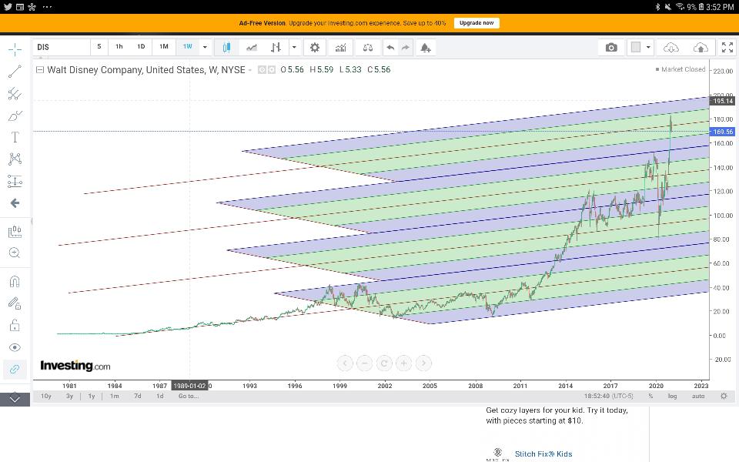Select the trend line drawing tool
739x462 pixels.
point(15,71)
